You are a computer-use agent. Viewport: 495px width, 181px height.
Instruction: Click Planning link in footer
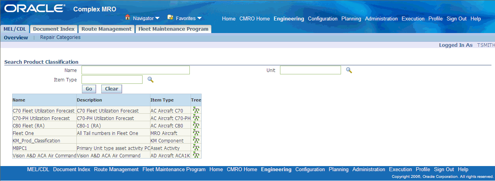[339, 170]
